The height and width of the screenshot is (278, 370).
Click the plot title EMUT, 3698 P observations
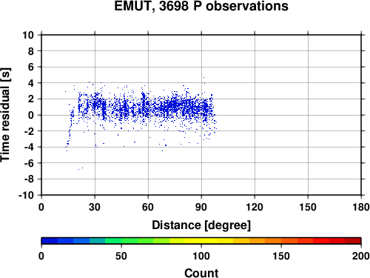(x=201, y=6)
